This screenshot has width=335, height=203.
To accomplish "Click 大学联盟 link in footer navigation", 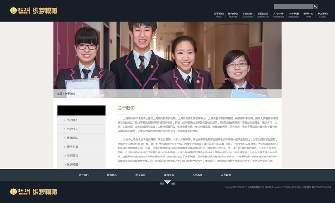I will (226, 175).
